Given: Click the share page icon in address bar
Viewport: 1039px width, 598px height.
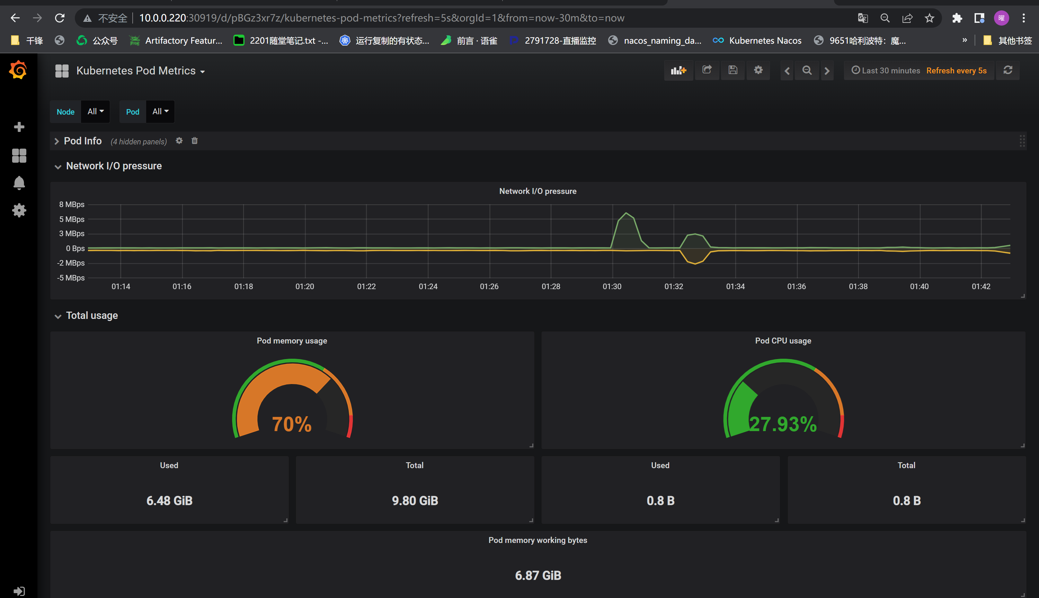Looking at the screenshot, I should click(907, 18).
